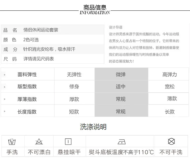Click the 成分 field label
The height and width of the screenshot is (161, 190).
click(10, 49)
